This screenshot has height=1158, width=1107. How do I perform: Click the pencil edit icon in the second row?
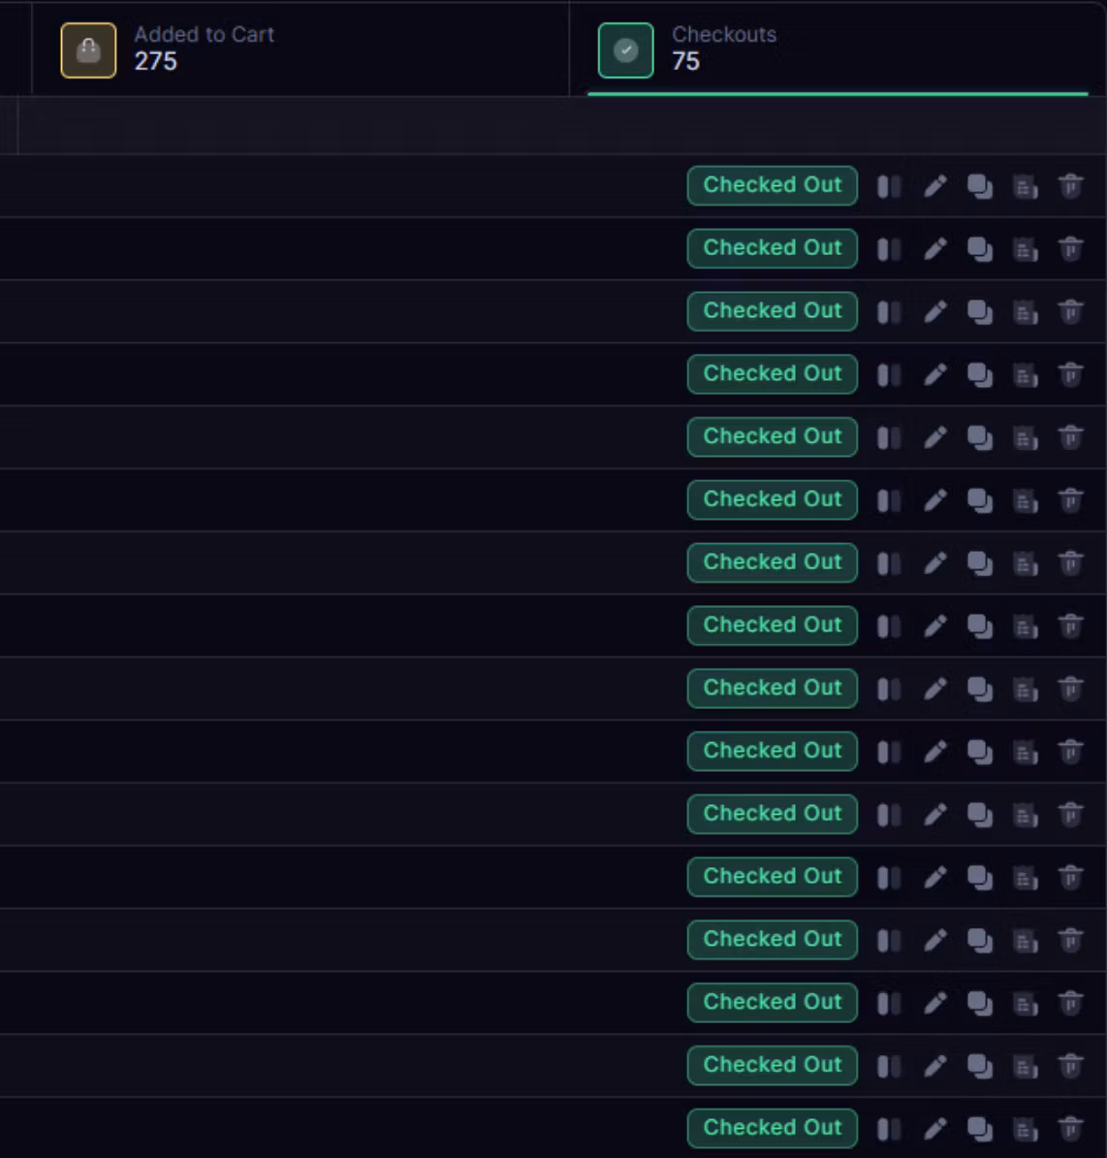coord(935,249)
